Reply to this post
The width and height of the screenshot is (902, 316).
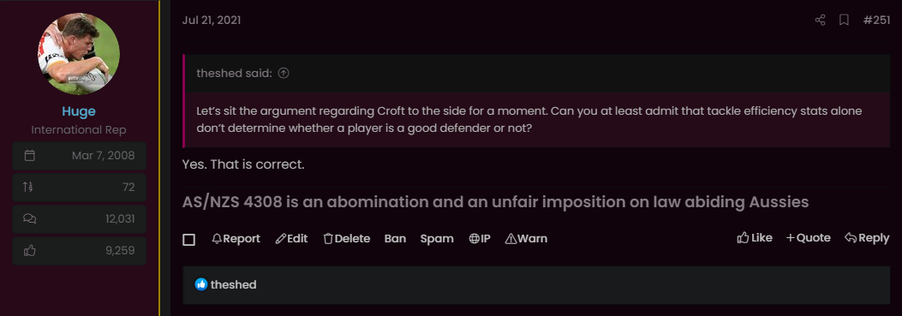click(867, 238)
